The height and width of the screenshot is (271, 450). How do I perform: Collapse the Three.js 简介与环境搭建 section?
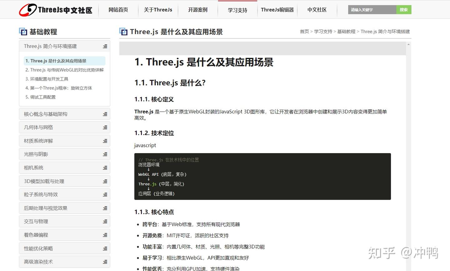(65, 46)
